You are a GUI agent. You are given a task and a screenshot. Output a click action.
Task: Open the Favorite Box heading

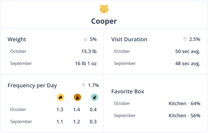tap(128, 91)
